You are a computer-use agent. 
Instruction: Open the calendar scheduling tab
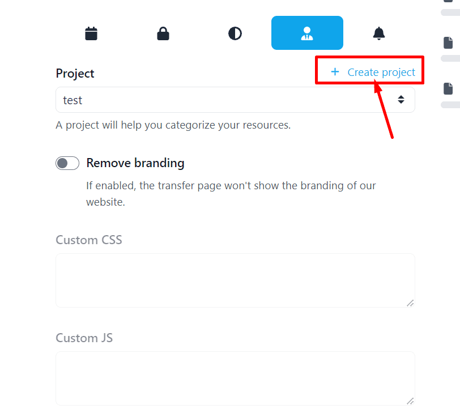[91, 33]
